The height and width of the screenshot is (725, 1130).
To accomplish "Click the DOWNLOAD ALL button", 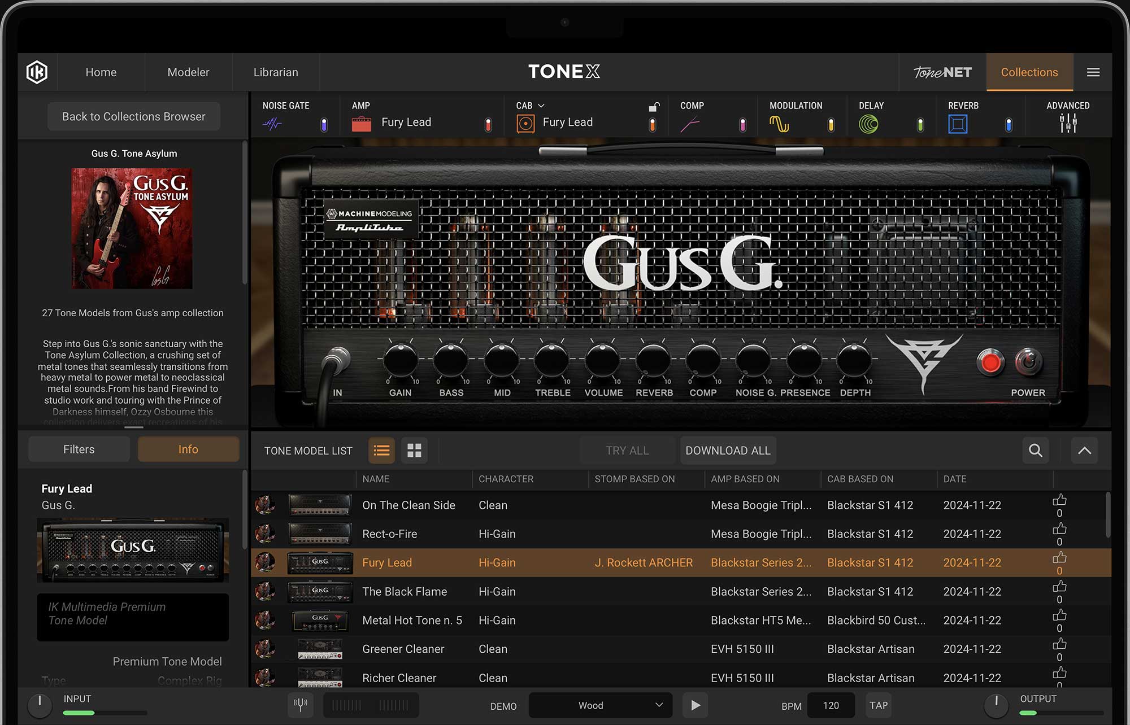I will (x=728, y=450).
